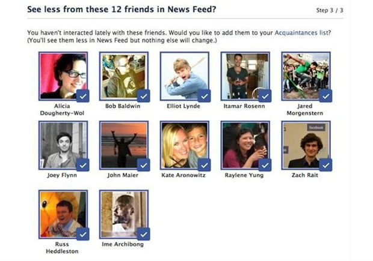The width and height of the screenshot is (373, 261).
Task: Toggle Zach Rait's checkmark badge
Action: pos(325,165)
